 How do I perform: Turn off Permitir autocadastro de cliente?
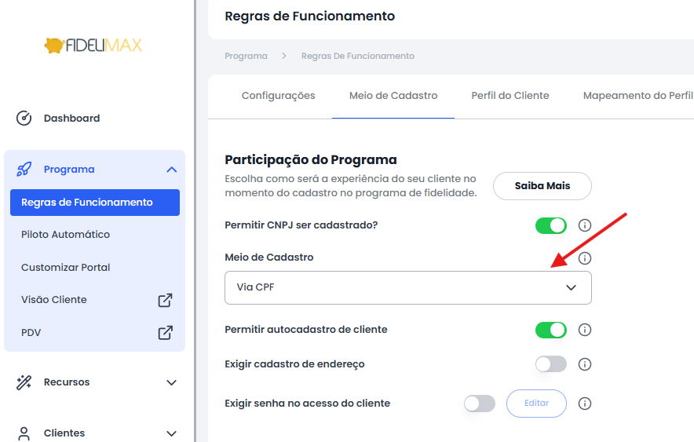point(551,330)
